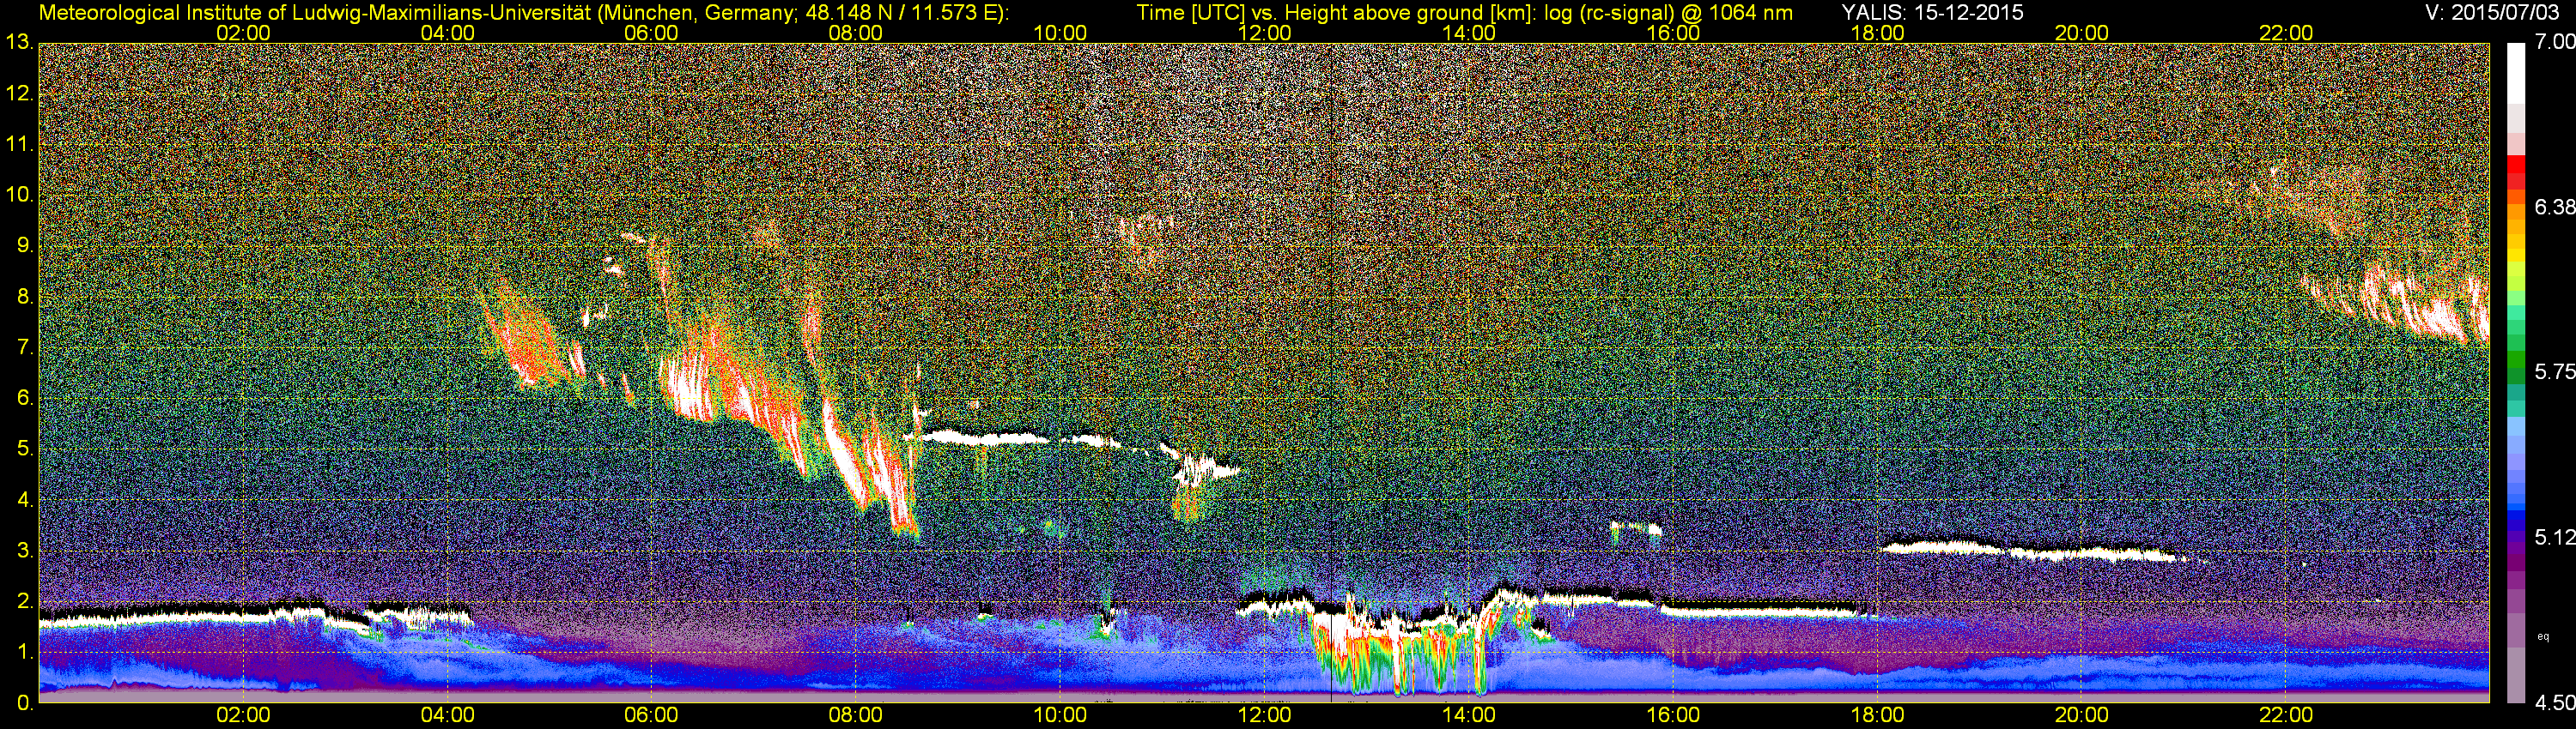
Task: Click the top axis '12:00' time label
Action: coord(1264,33)
